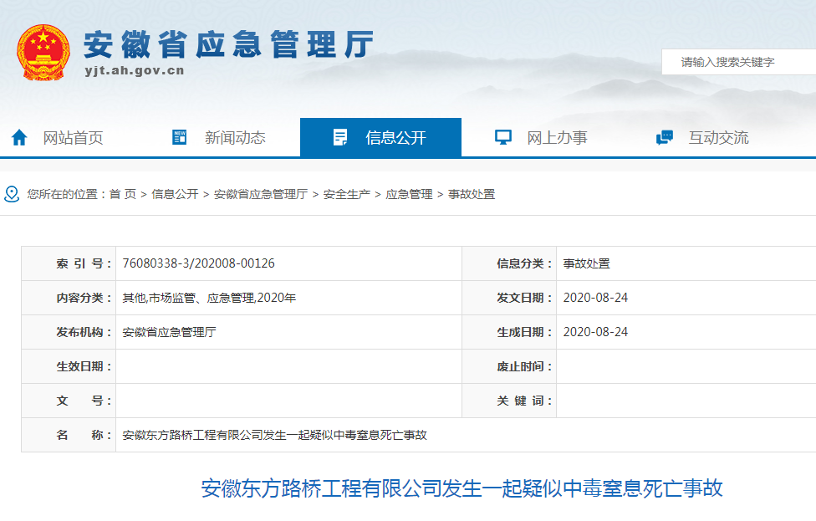
Task: Click the 内容分类 label cell
Action: point(69,298)
